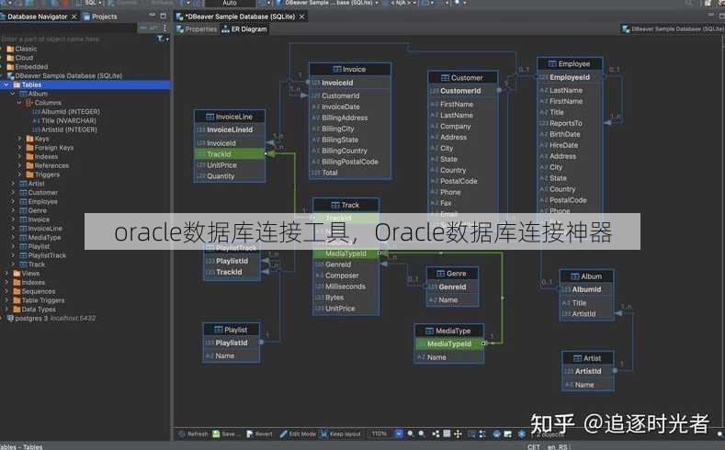
Task: Toggle Edit Mode in diagram toolbar
Action: click(298, 433)
